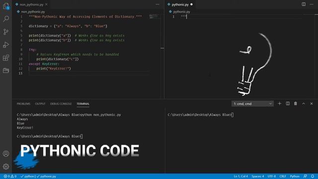Maximize the panel size chevron
The height and width of the screenshot is (179, 318).
pyautogui.click(x=304, y=103)
